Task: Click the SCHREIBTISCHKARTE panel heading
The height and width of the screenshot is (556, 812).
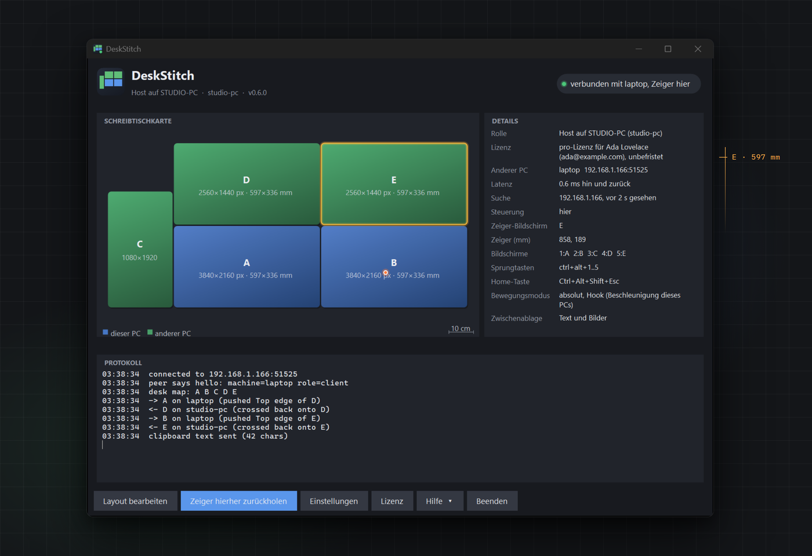Action: 138,121
